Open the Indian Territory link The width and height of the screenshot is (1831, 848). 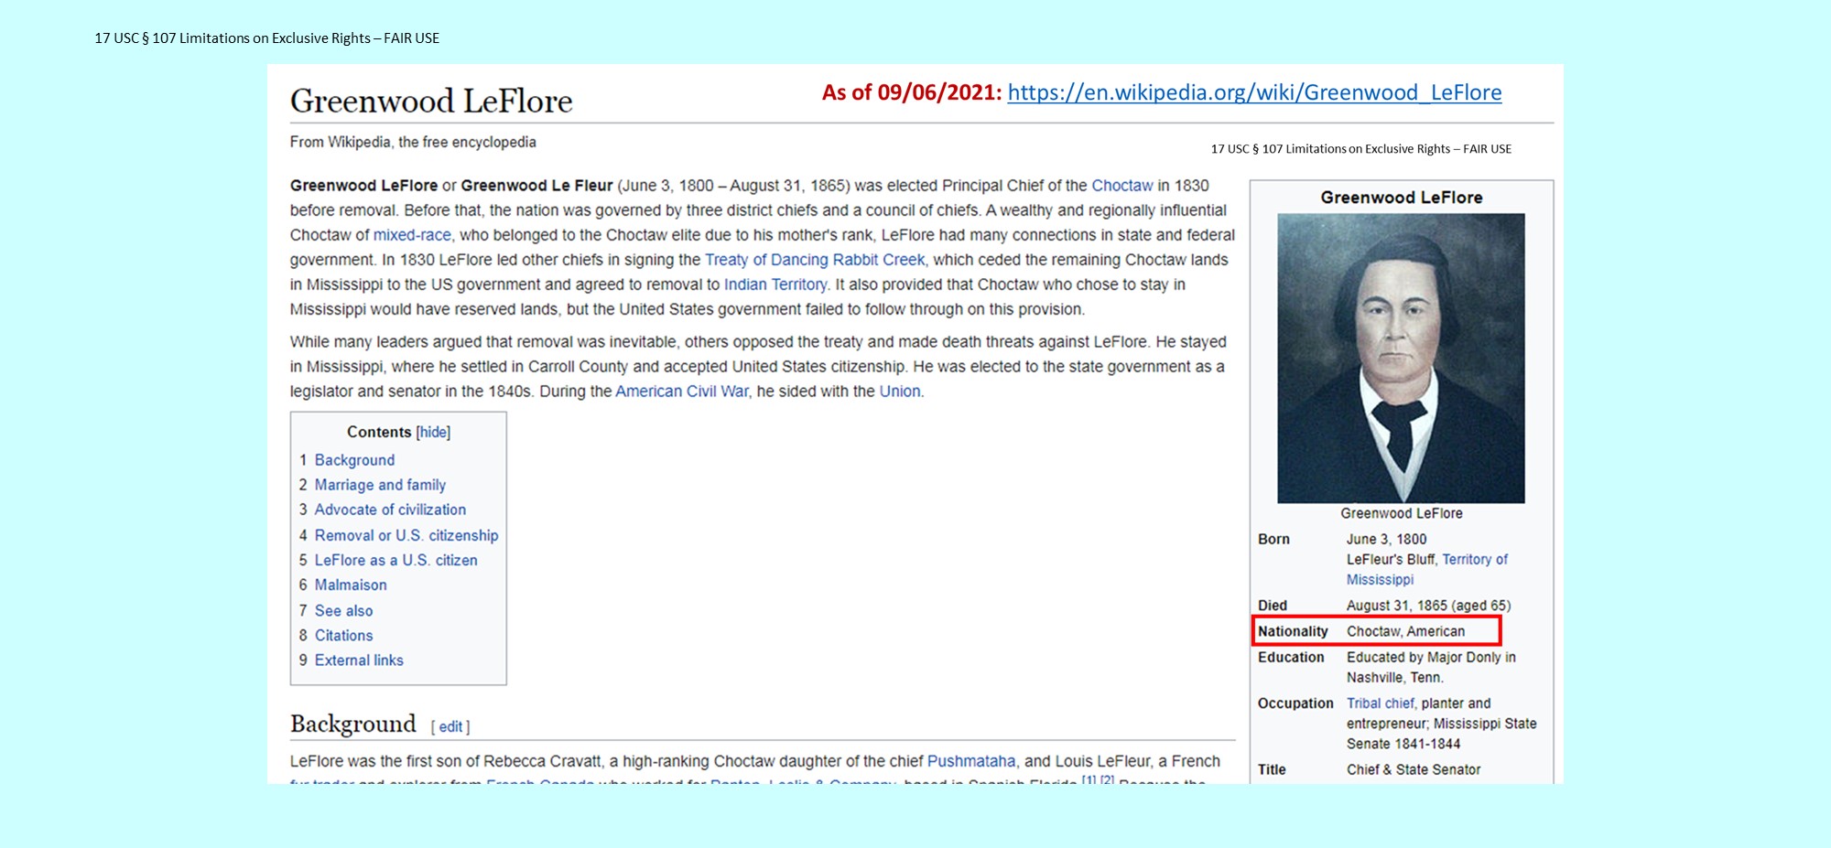(x=775, y=284)
